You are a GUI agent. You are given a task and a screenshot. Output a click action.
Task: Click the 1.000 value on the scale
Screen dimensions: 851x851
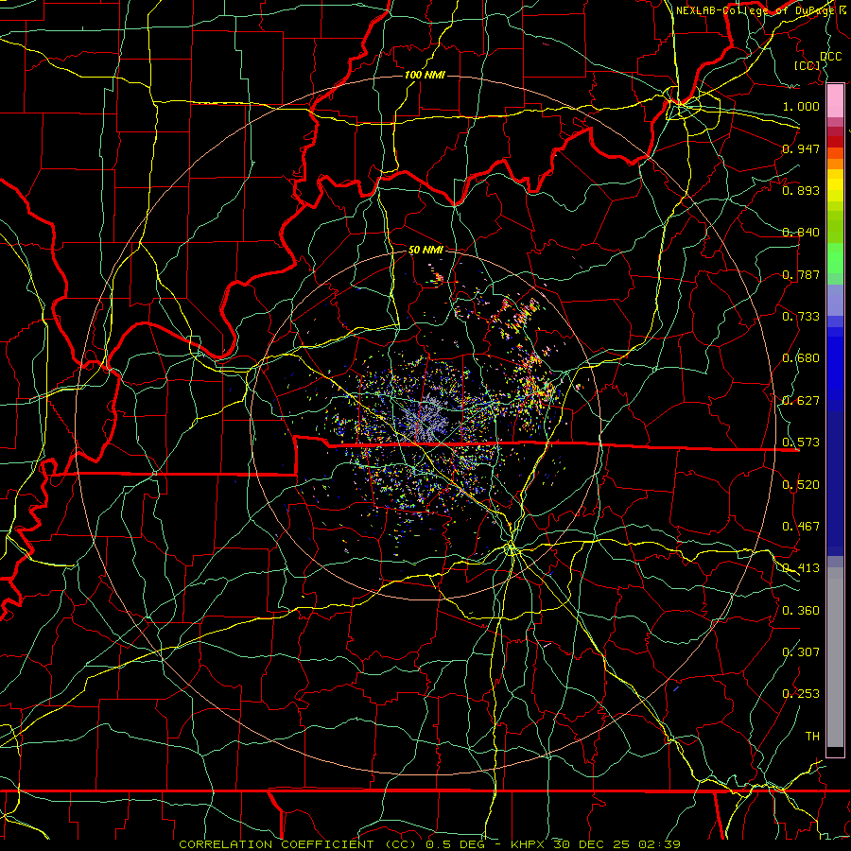[x=801, y=106]
